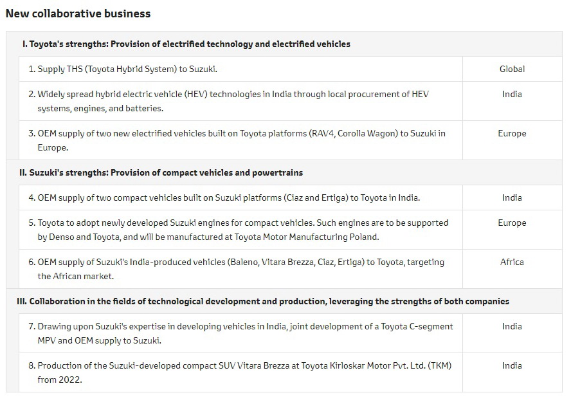Click 'India' cell beside HEV technologies row
This screenshot has width=571, height=404.
pos(512,94)
